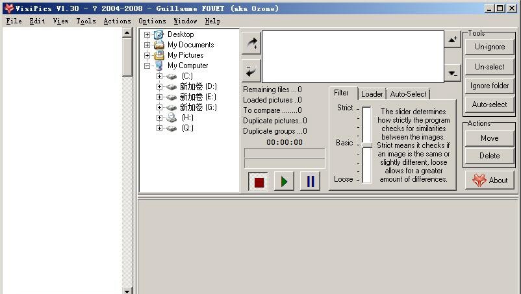Click the remove folder arrow icon

(251, 71)
